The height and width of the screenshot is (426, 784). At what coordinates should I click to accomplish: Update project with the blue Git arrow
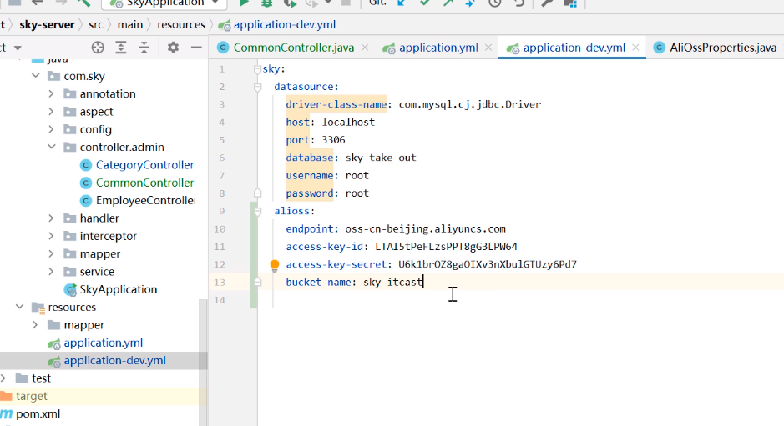tap(402, 3)
